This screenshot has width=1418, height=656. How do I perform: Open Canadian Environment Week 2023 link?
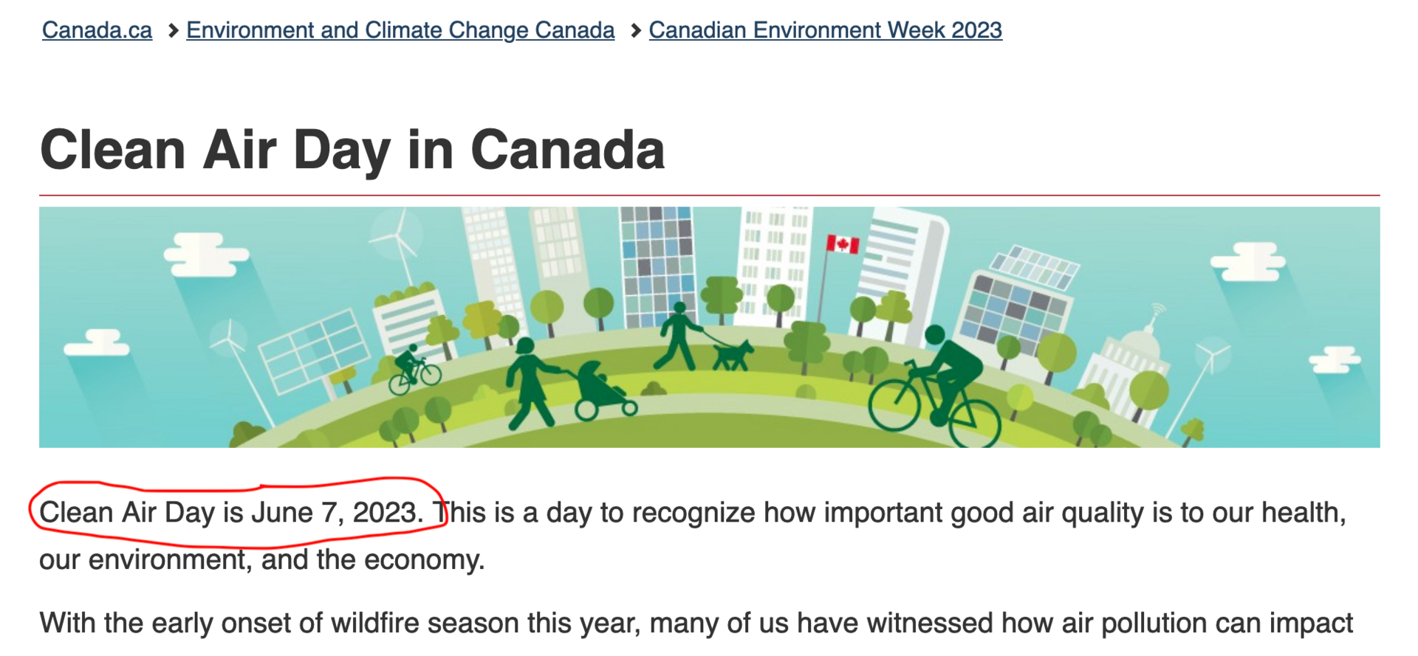point(825,30)
